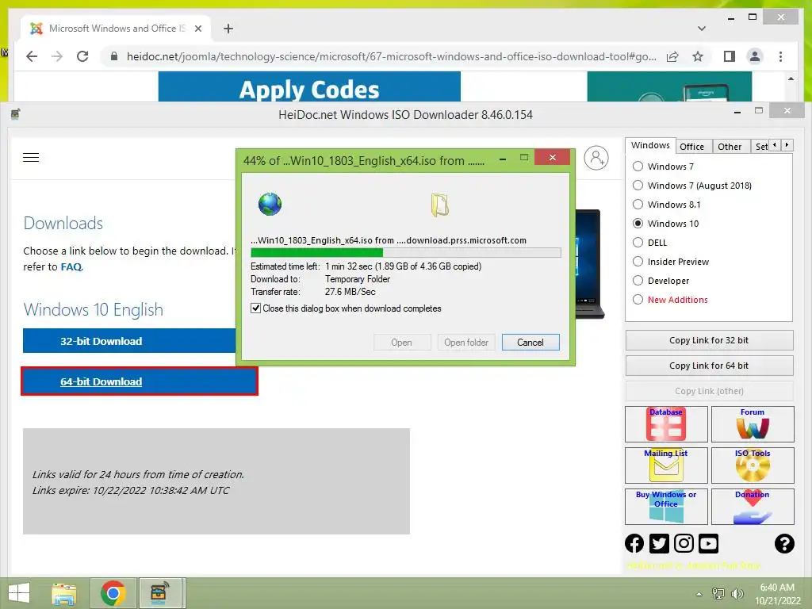
Task: Click the Apply Codes banner ad
Action: (x=309, y=86)
